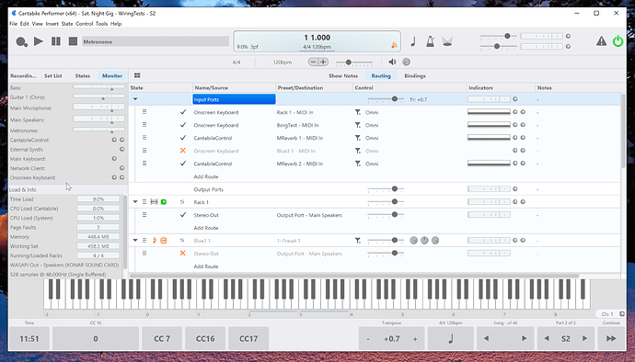The height and width of the screenshot is (362, 635).
Task: Adjust the metronome volume slider beside plus button
Action: 354,62
